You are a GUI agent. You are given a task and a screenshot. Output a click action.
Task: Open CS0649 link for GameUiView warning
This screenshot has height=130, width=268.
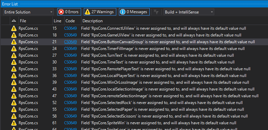coord(70,35)
